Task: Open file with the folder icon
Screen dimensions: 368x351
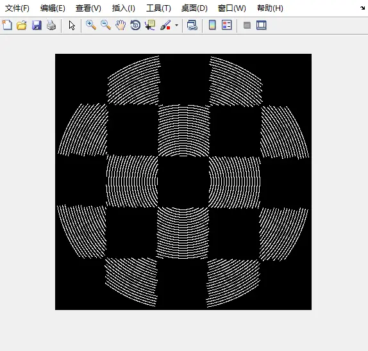Action: (22, 25)
